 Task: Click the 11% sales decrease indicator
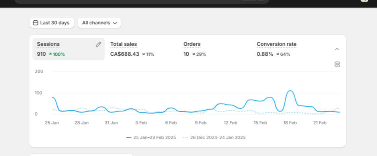coord(148,55)
